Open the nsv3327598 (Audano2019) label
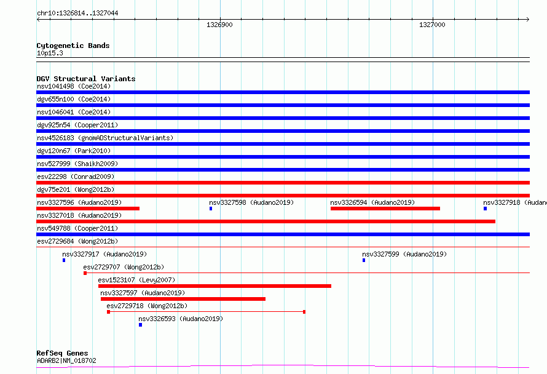 251,202
